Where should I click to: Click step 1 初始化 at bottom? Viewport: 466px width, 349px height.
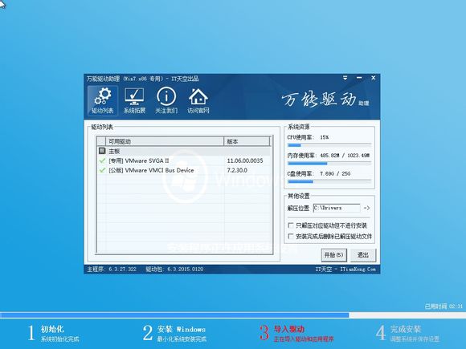[54, 333]
